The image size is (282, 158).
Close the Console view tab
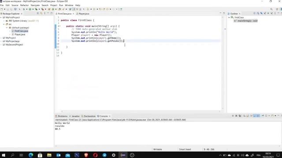tap(110, 116)
